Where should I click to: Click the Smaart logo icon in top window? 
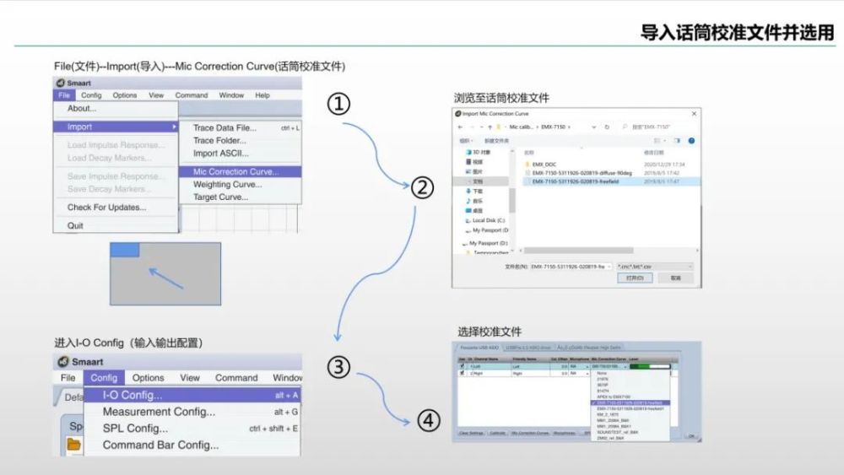pyautogui.click(x=60, y=83)
